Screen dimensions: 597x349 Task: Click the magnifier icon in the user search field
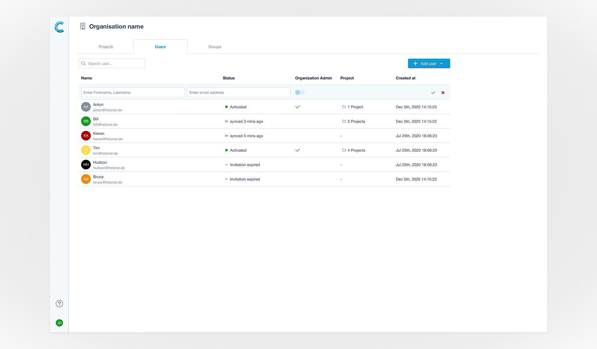84,63
